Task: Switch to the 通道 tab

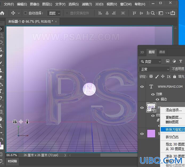Action: pyautogui.click(x=162, y=52)
